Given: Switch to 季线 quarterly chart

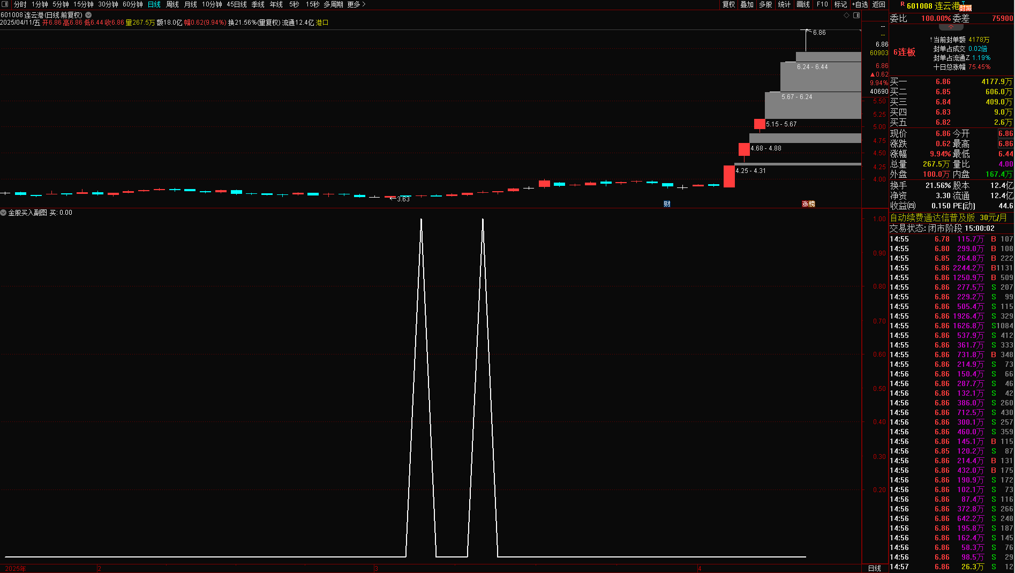Looking at the screenshot, I should pyautogui.click(x=258, y=4).
